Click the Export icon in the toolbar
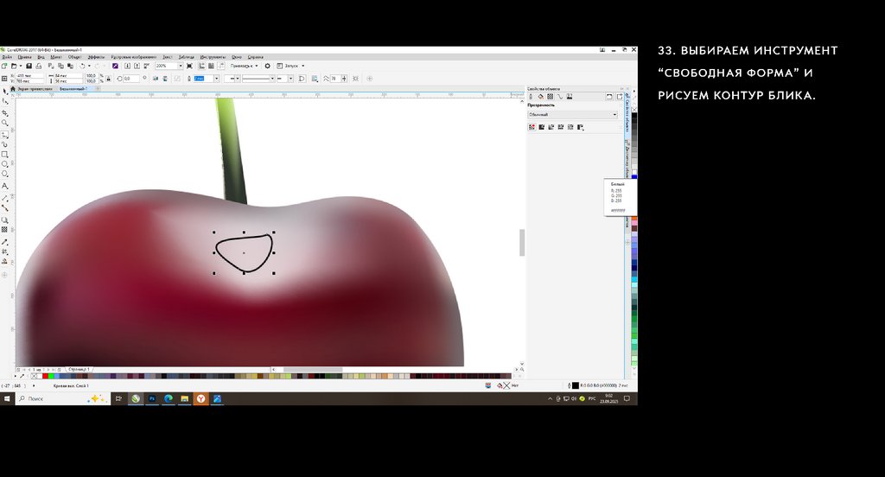Viewport: 885px width, 477px height. 137,66
